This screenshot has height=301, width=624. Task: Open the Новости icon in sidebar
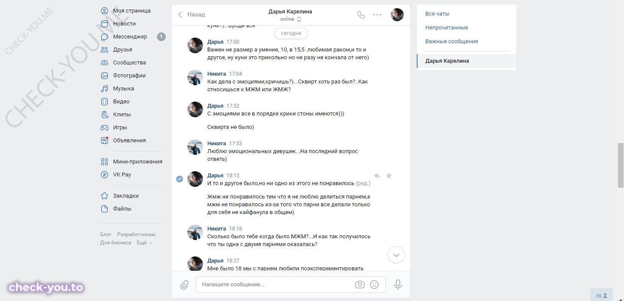pos(105,24)
